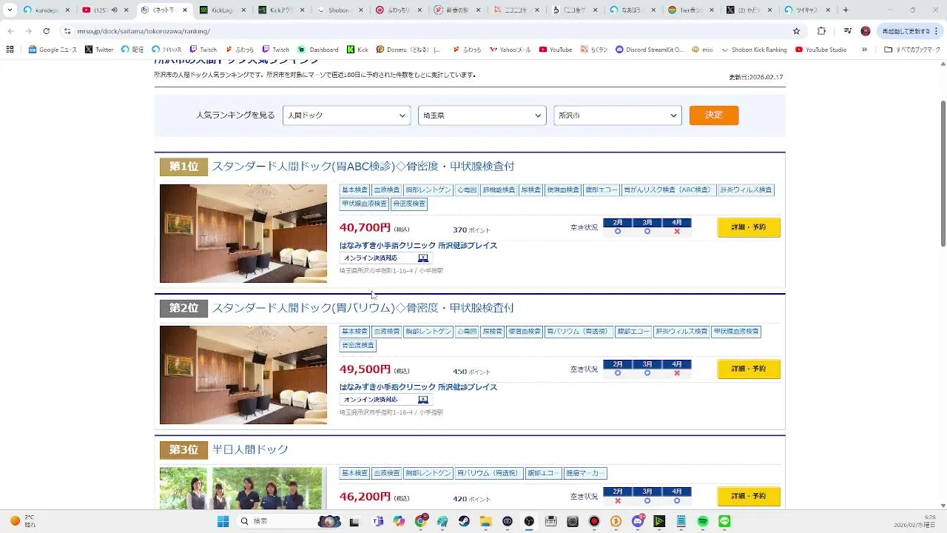Open the Yahooメール bookmark
This screenshot has width=947, height=533.
click(510, 50)
